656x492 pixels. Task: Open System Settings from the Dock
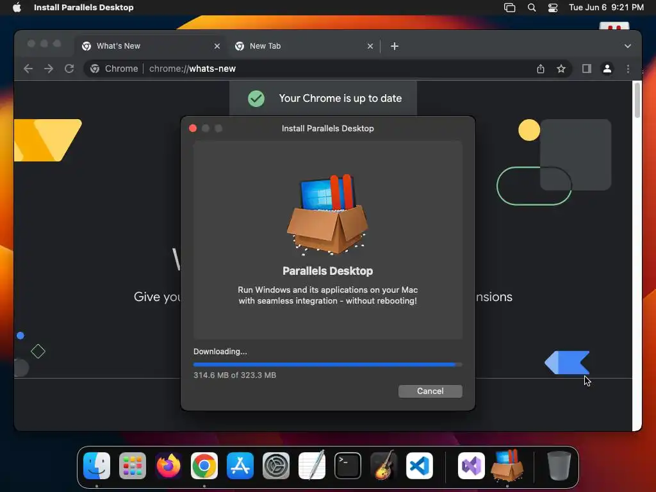tap(276, 466)
